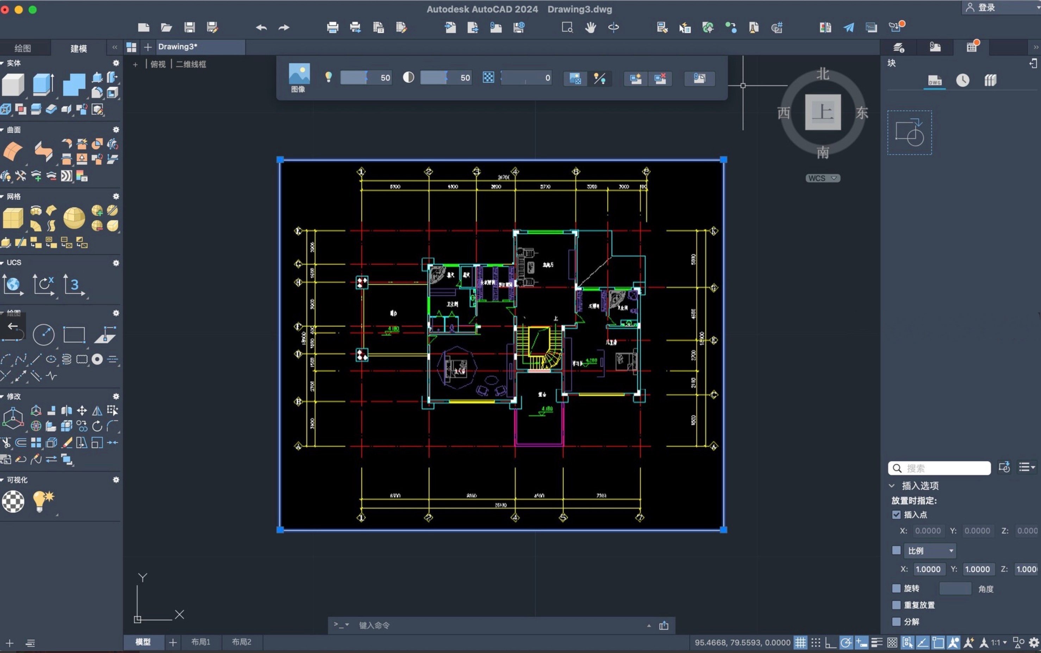The image size is (1041, 653).
Task: Toggle grid display in status bar
Action: 800,643
